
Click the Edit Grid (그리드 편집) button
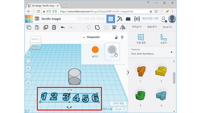point(118,103)
